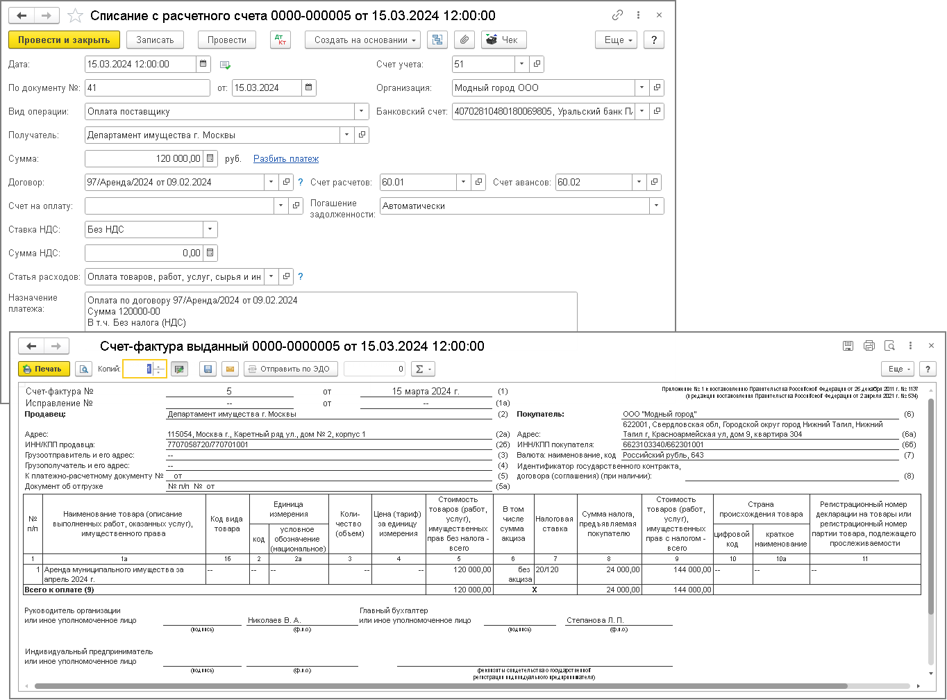Copy link to the Списание document
The width and height of the screenshot is (947, 700).
click(617, 15)
